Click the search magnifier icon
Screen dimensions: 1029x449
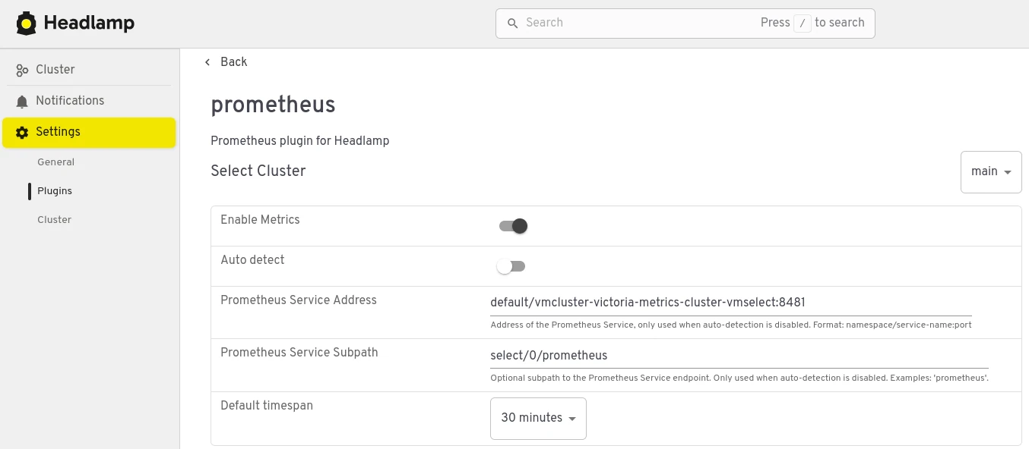coord(512,24)
